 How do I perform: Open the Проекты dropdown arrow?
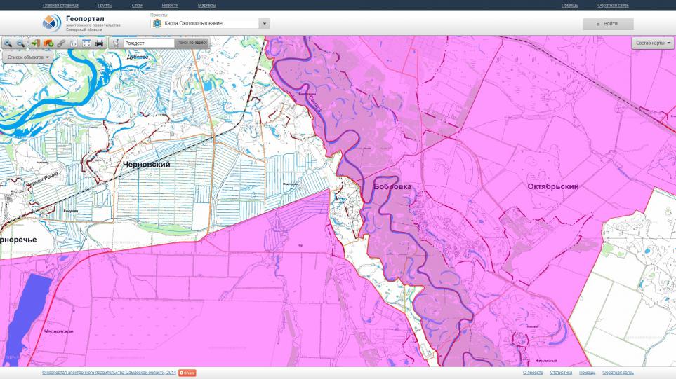(265, 24)
